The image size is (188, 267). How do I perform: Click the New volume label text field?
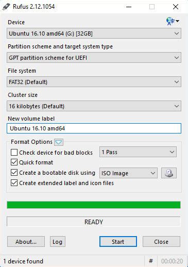point(94,128)
